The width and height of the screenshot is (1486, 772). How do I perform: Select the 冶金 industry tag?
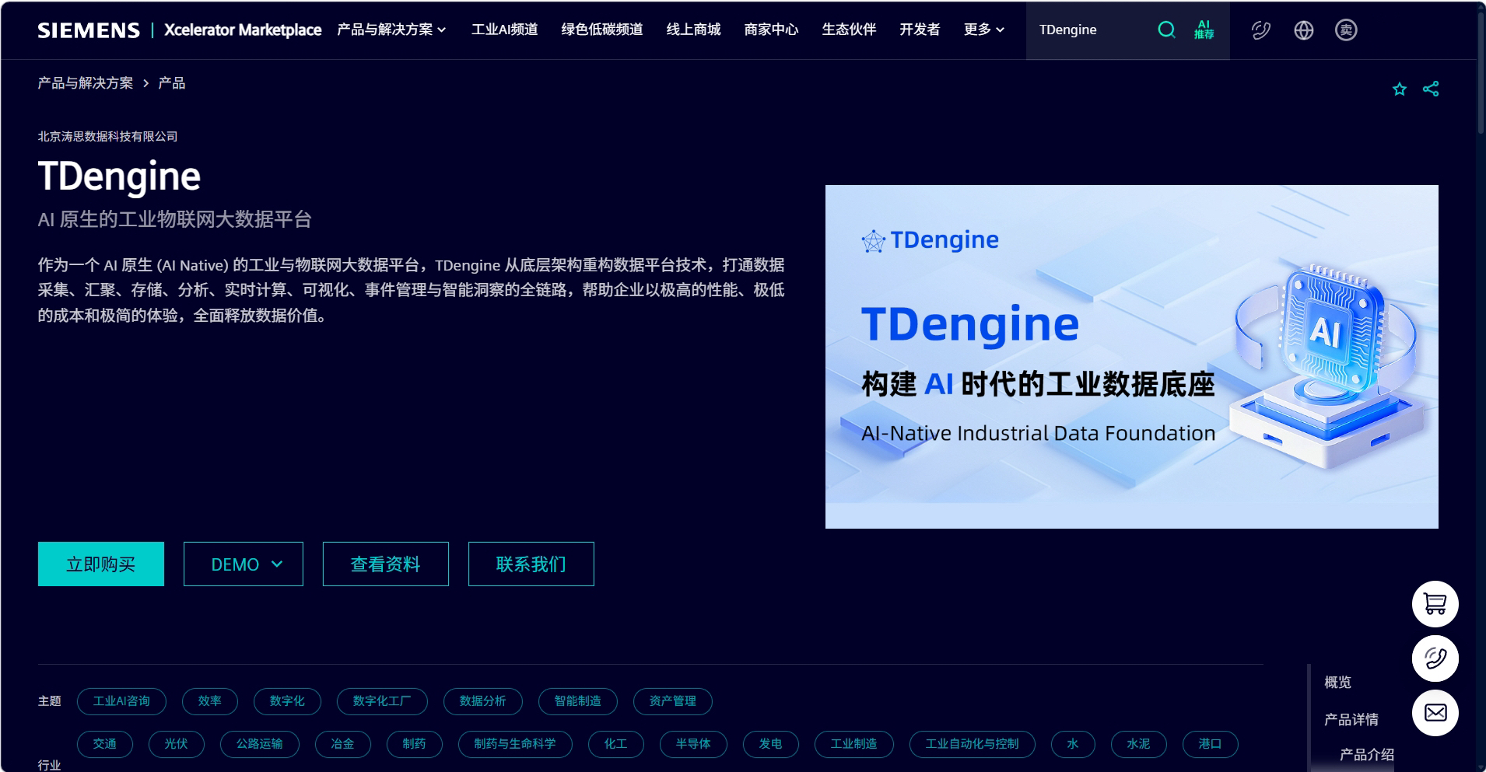(x=343, y=744)
